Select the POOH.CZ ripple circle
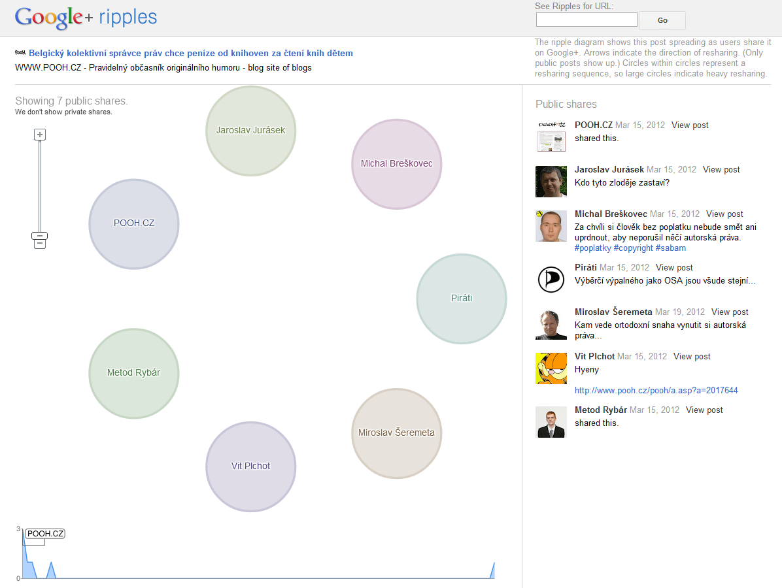 click(133, 223)
